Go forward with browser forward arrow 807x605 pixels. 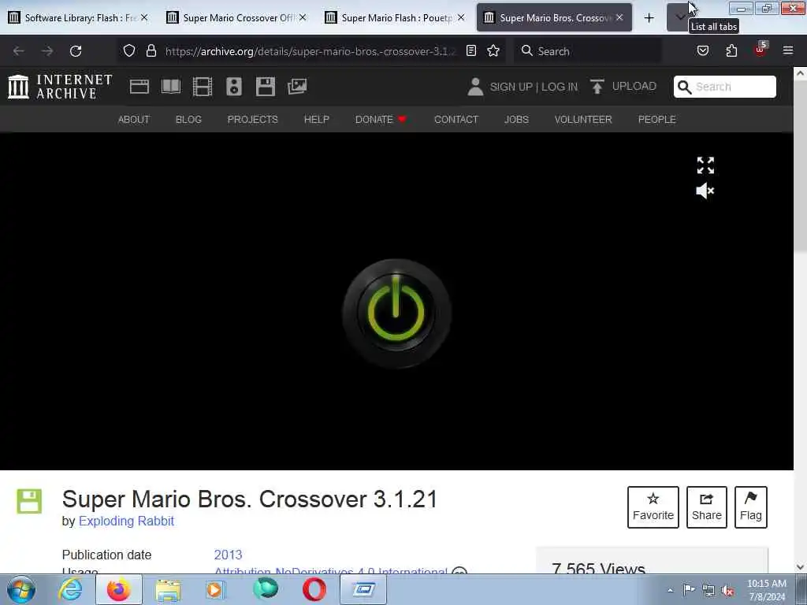47,51
